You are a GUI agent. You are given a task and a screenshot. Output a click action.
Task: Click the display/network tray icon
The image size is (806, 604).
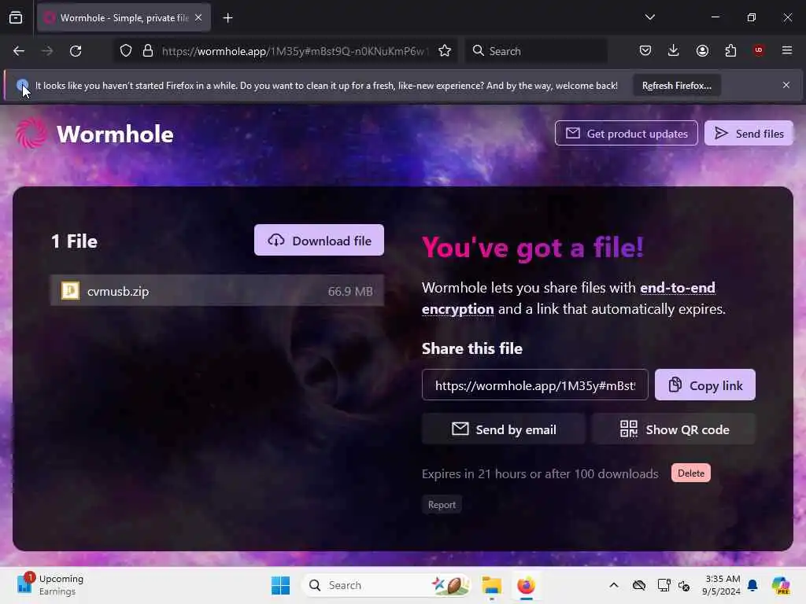664,585
